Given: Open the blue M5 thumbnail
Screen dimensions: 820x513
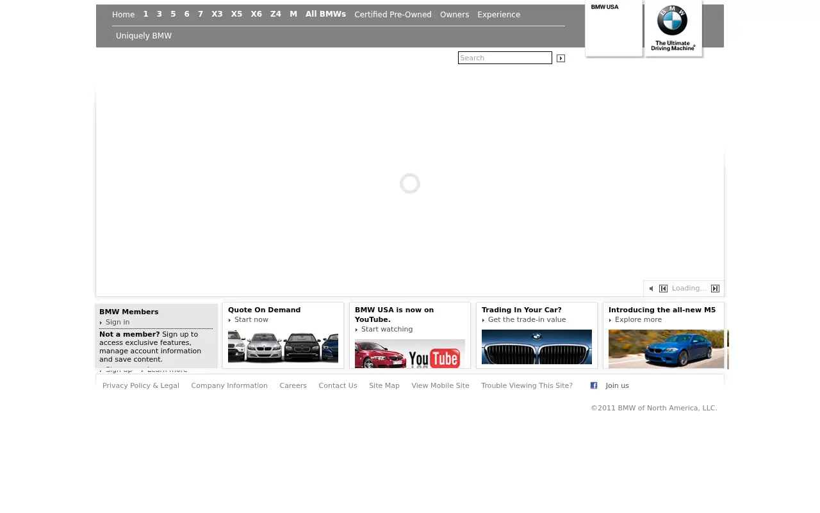Looking at the screenshot, I should point(666,349).
